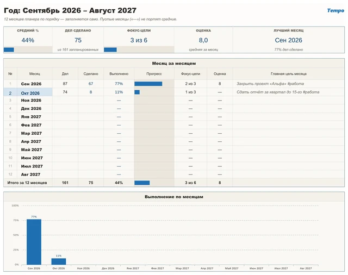
Task: Click the Сен 2026 chart bar at 77%
Action: click(34, 242)
